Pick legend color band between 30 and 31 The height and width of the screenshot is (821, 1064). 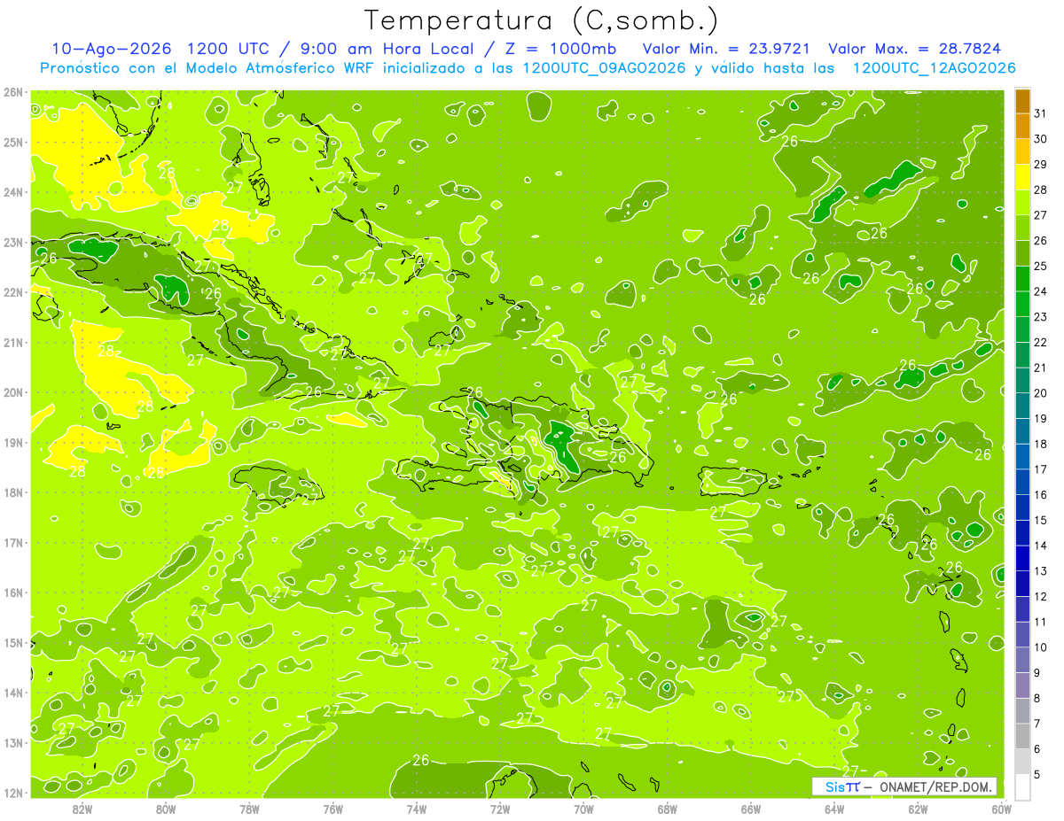click(1022, 127)
